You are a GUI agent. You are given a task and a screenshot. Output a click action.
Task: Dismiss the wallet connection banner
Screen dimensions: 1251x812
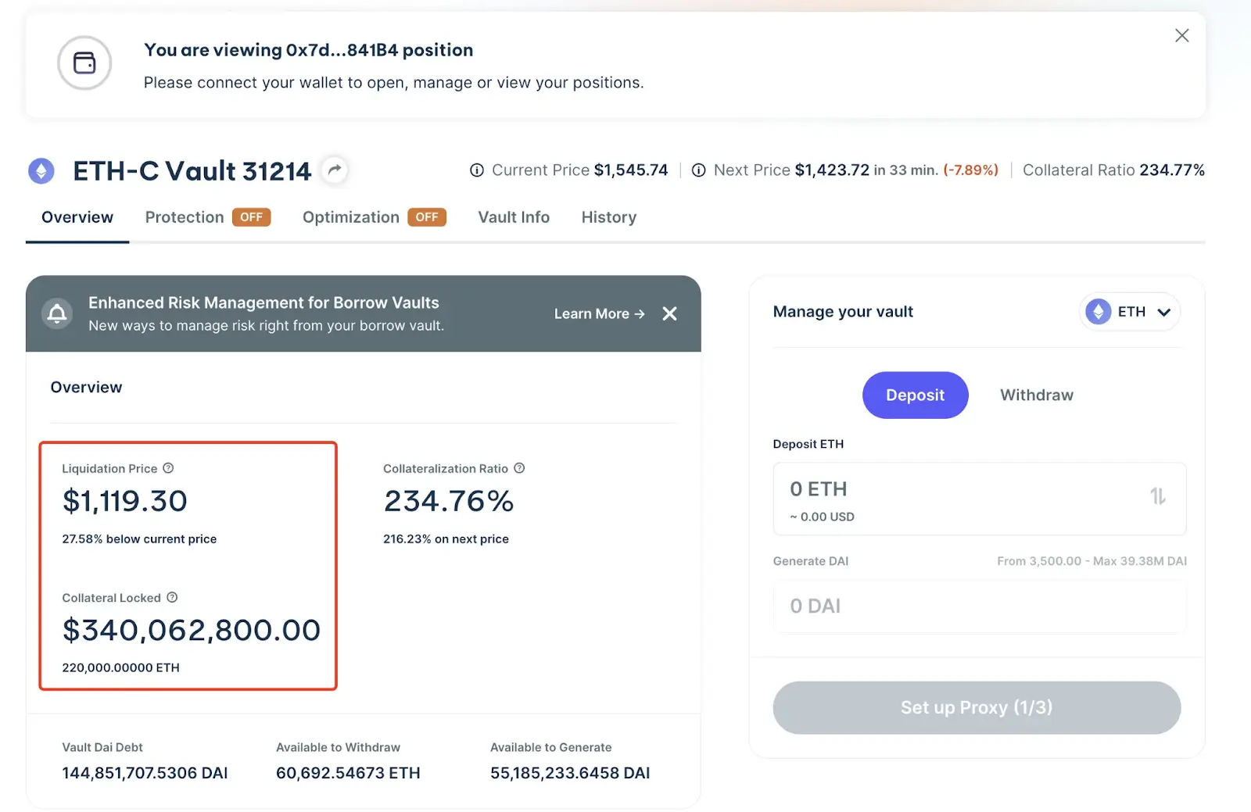(1181, 35)
